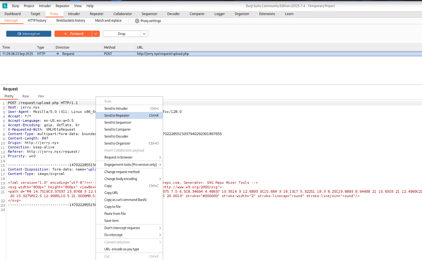Click the orange Forward button
The width and height of the screenshot is (422, 260).
click(73, 34)
